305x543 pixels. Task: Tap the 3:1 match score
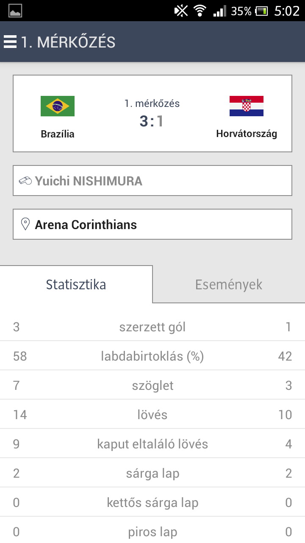point(152,122)
